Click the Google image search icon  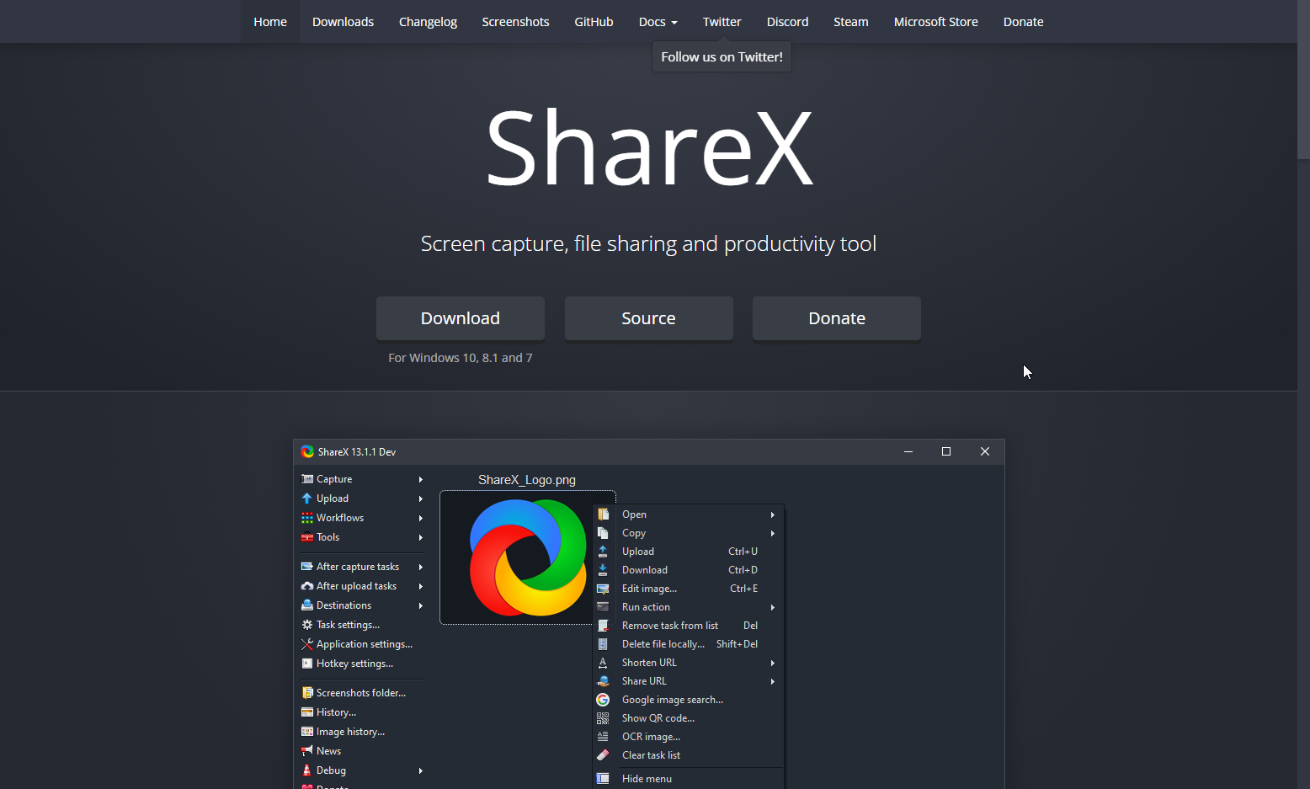[x=603, y=700]
